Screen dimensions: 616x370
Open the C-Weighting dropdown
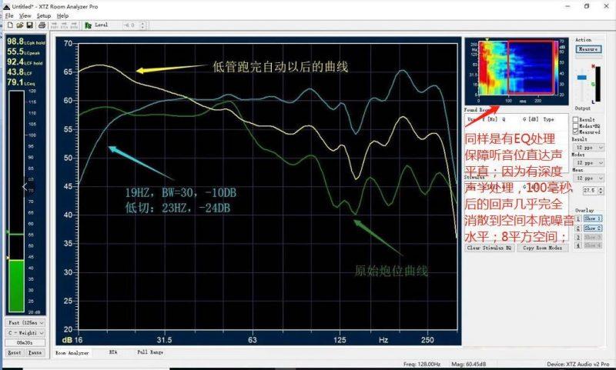[25, 332]
